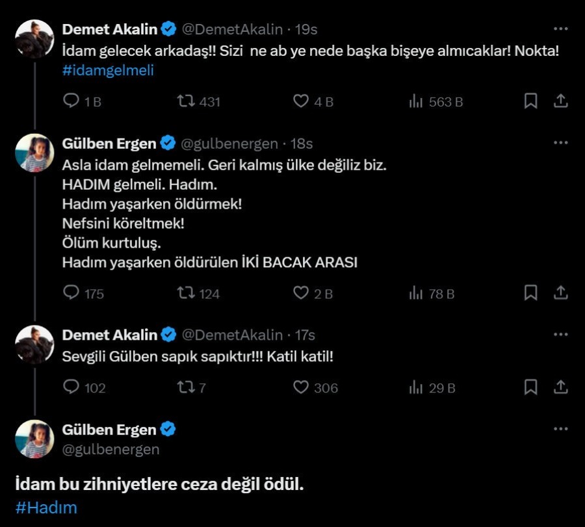The width and height of the screenshot is (585, 527).
Task: Open more options on Gülben Ergen's 18s tweet
Action: pyautogui.click(x=560, y=143)
